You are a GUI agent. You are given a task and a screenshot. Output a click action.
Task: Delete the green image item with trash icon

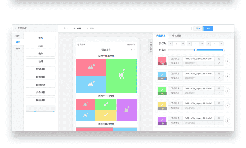click(227, 91)
